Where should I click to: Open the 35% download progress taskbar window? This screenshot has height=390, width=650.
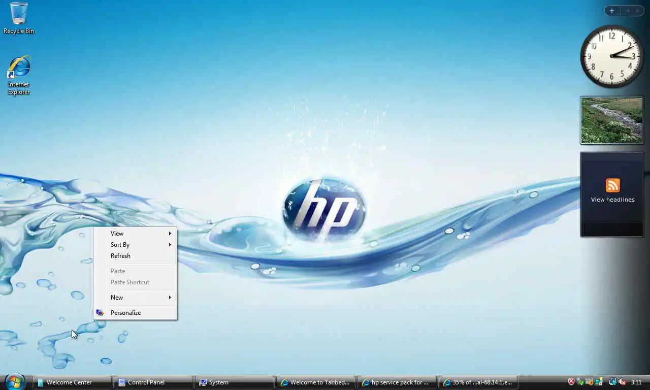tap(478, 382)
